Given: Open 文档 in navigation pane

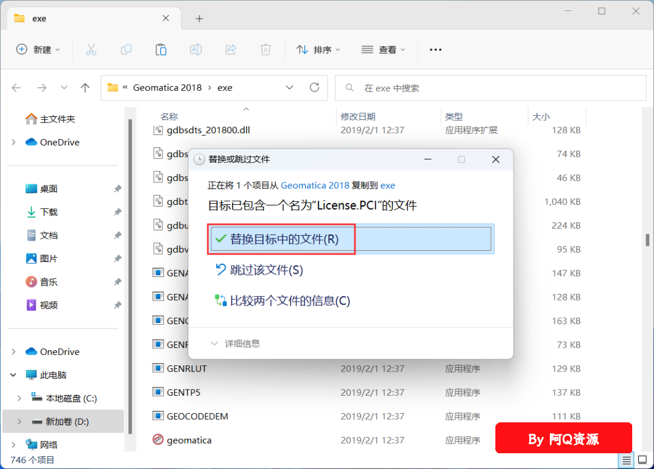Looking at the screenshot, I should click(48, 235).
